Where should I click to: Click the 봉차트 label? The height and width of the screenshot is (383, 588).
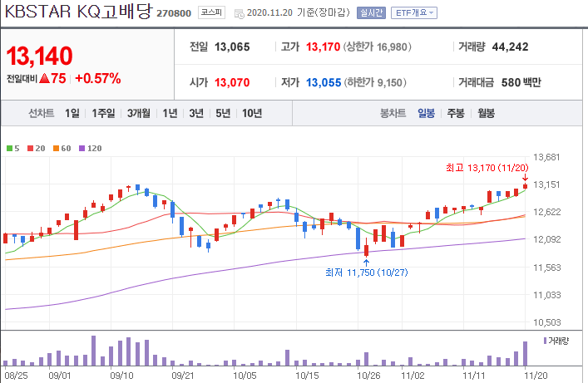pyautogui.click(x=393, y=113)
